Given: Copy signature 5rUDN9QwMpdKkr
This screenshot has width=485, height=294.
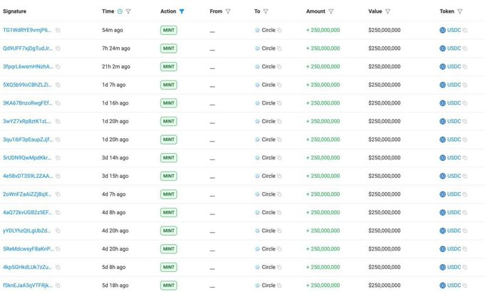Looking at the screenshot, I should click(58, 158).
